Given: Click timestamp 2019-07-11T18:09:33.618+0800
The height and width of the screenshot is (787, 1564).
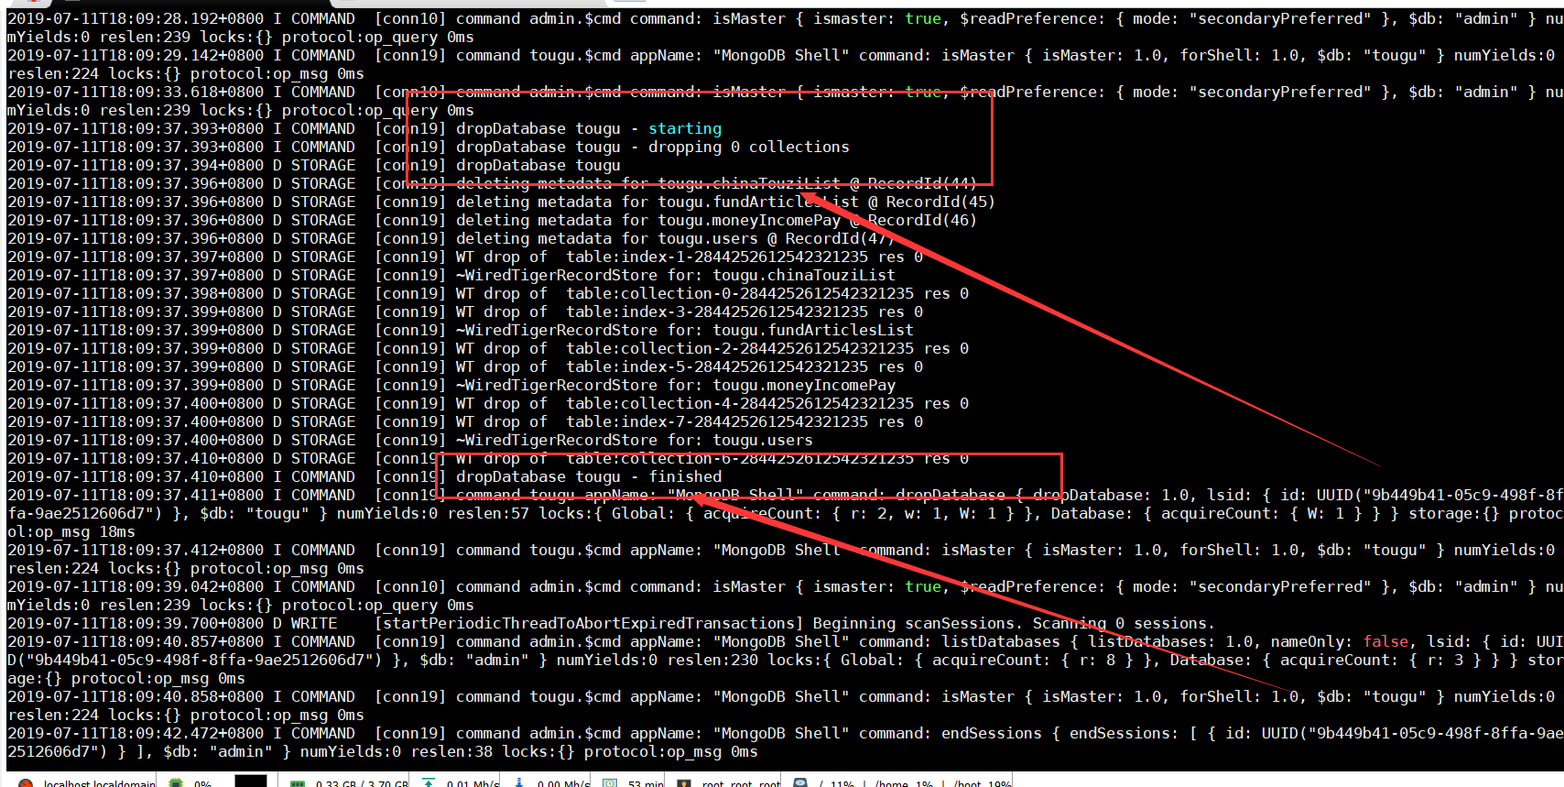Looking at the screenshot, I should [136, 92].
